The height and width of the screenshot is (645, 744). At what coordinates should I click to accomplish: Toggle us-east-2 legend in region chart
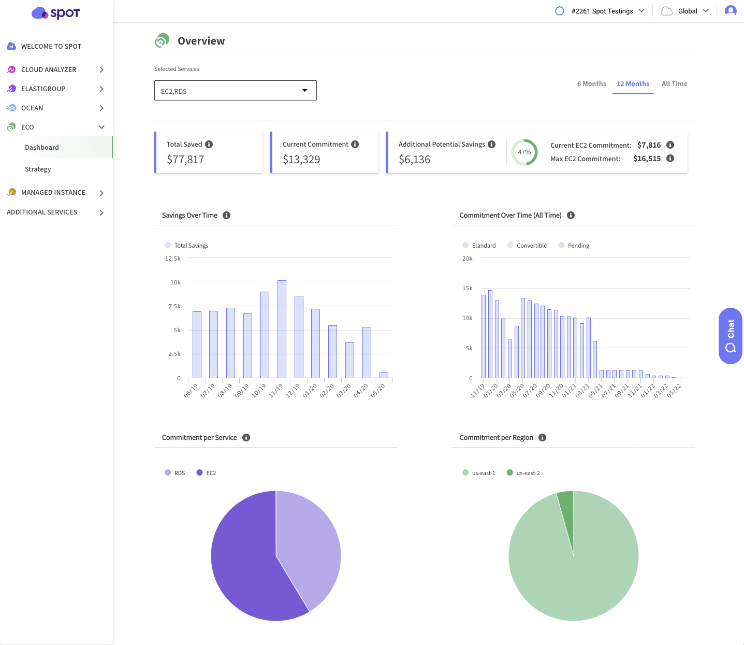click(x=523, y=473)
